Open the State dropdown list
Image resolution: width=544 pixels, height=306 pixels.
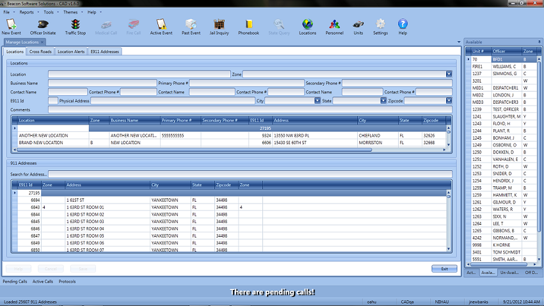point(383,101)
